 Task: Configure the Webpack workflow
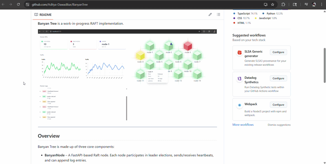[278, 105]
